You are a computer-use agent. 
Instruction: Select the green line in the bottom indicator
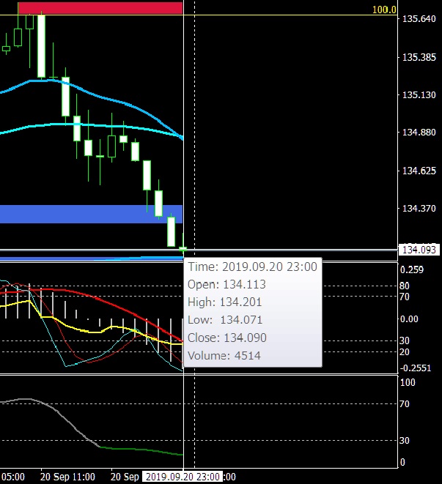139,450
